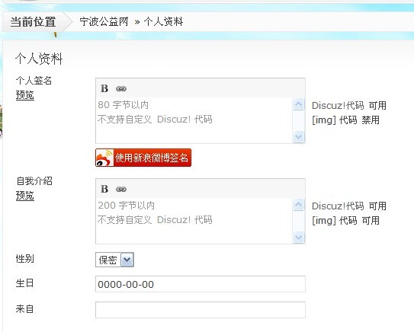
Task: Focus the 个人签名 text area
Action: click(194, 120)
